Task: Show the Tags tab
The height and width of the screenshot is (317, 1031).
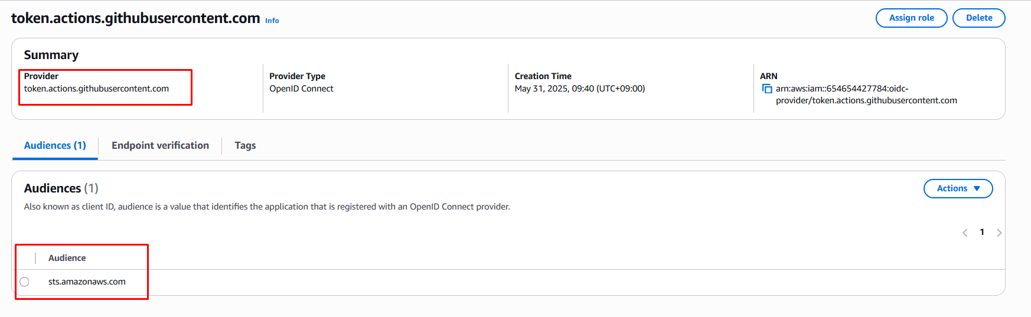Action: coord(245,145)
